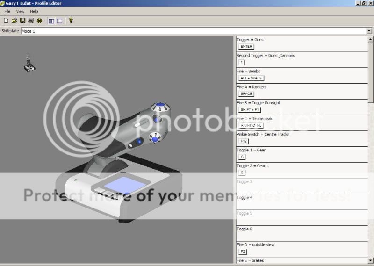Click the assignment list scrollbar thumb
Viewport: 374px width, 266px height.
pyautogui.click(x=370, y=72)
